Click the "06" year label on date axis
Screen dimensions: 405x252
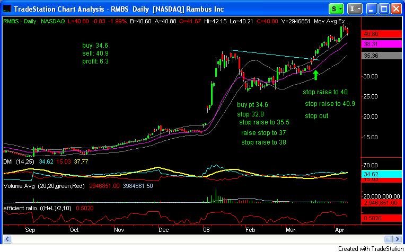207,230
